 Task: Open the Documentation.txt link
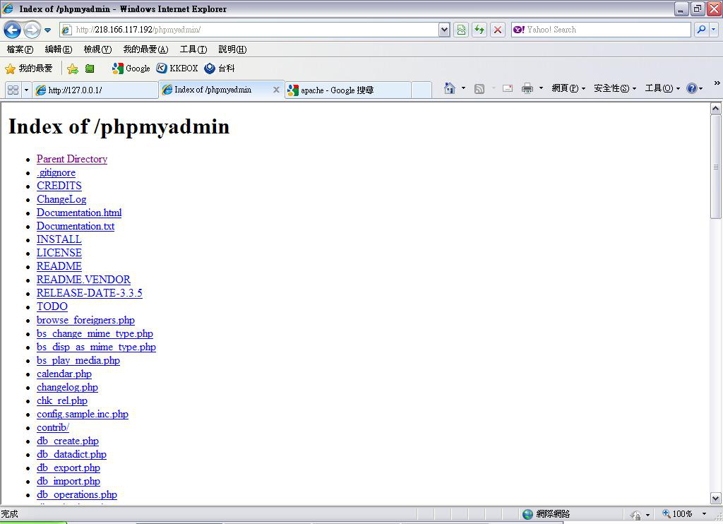(x=76, y=226)
